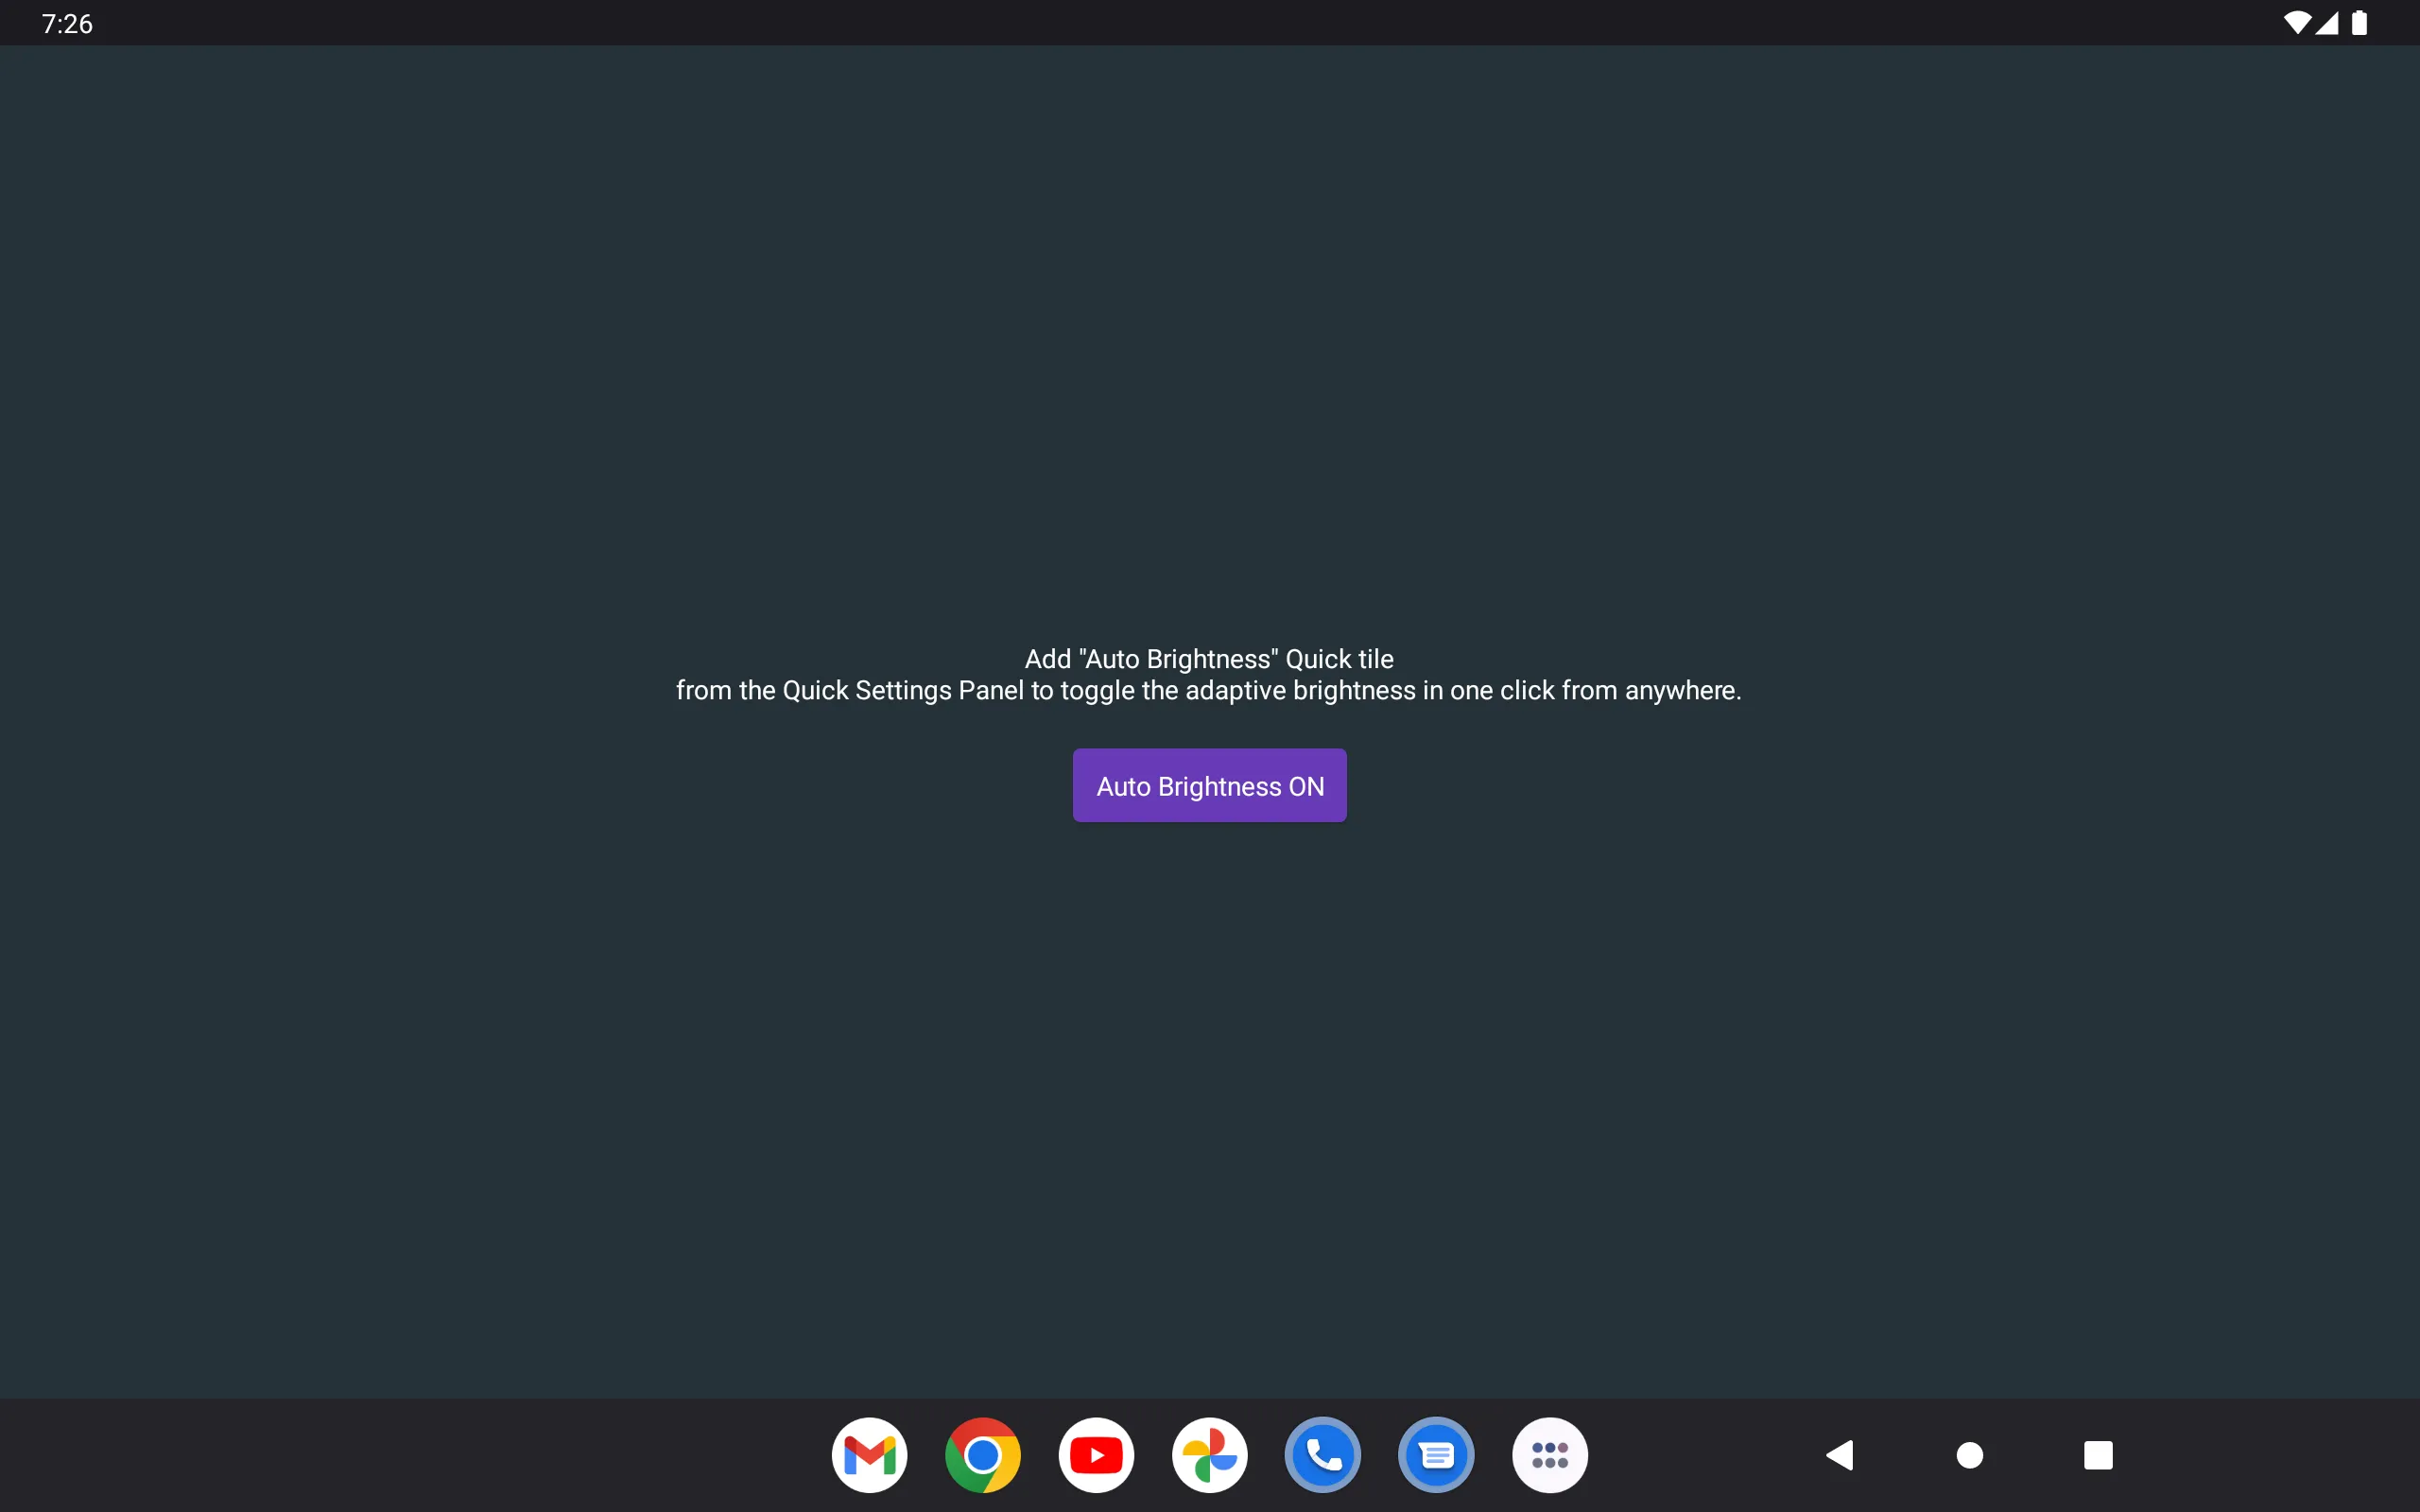Tap 'from the Quick Settings Panel' instruction line
Image resolution: width=2420 pixels, height=1512 pixels.
click(1209, 690)
